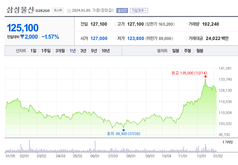This screenshot has width=238, height=165.
Task: Click the 저가 value 123,800
Action: [x=135, y=38]
